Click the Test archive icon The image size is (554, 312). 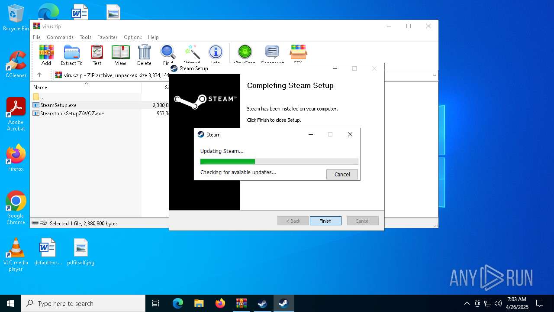[x=97, y=55]
